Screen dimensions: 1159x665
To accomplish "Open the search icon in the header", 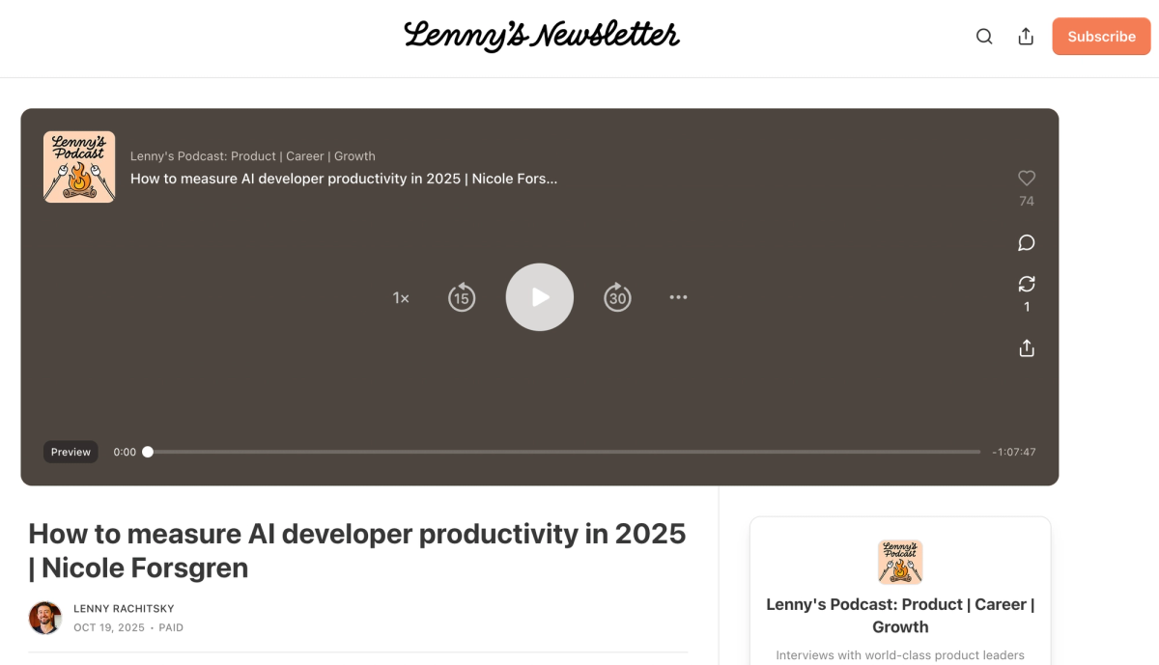I will (984, 36).
